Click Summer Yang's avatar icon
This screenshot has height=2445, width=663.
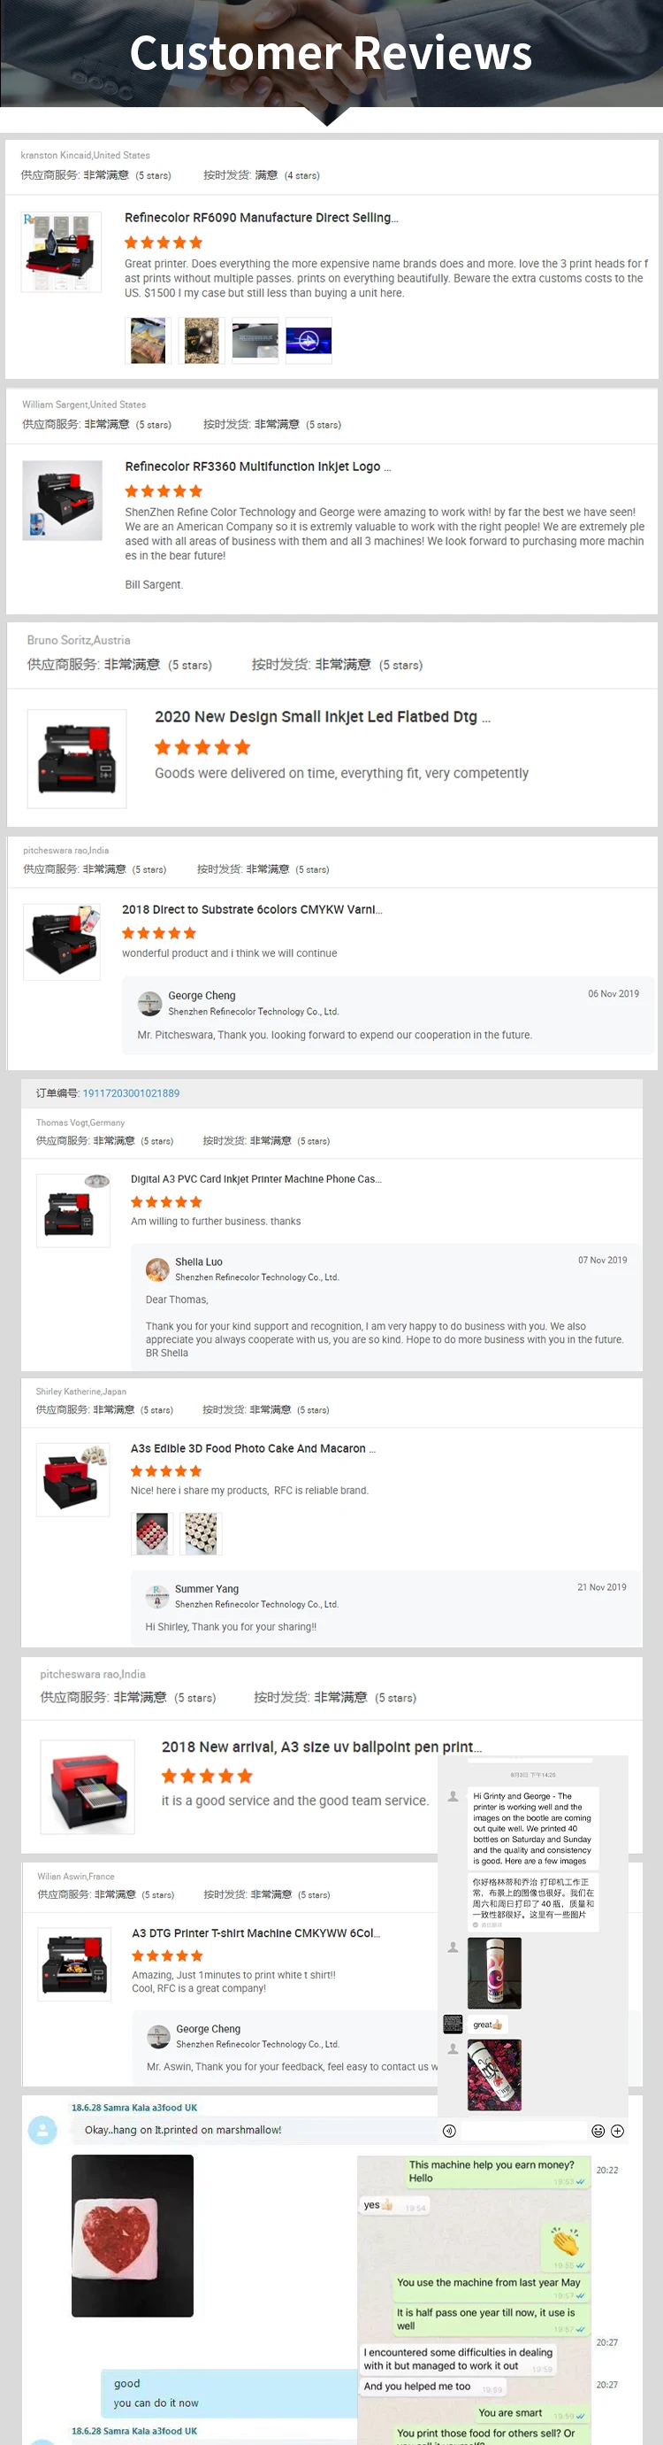click(x=157, y=1595)
